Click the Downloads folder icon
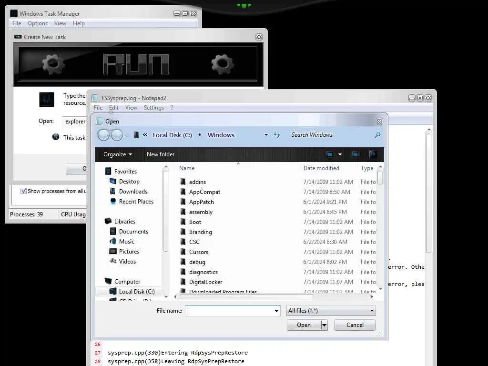The width and height of the screenshot is (488, 366). 112,191
